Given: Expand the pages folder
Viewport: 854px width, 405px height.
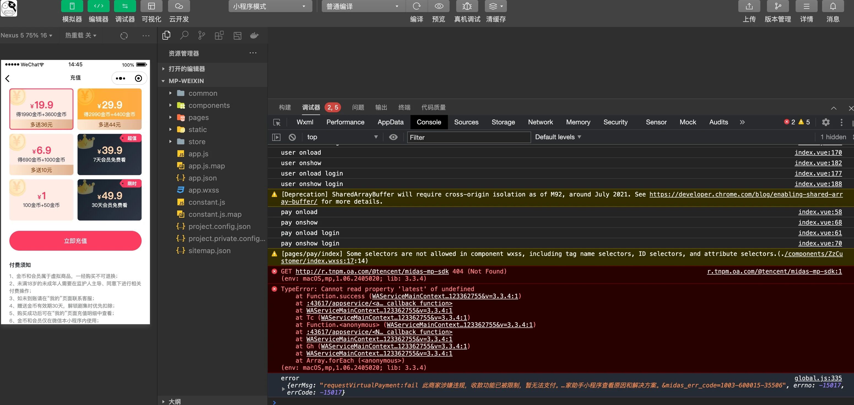Looking at the screenshot, I should point(198,117).
